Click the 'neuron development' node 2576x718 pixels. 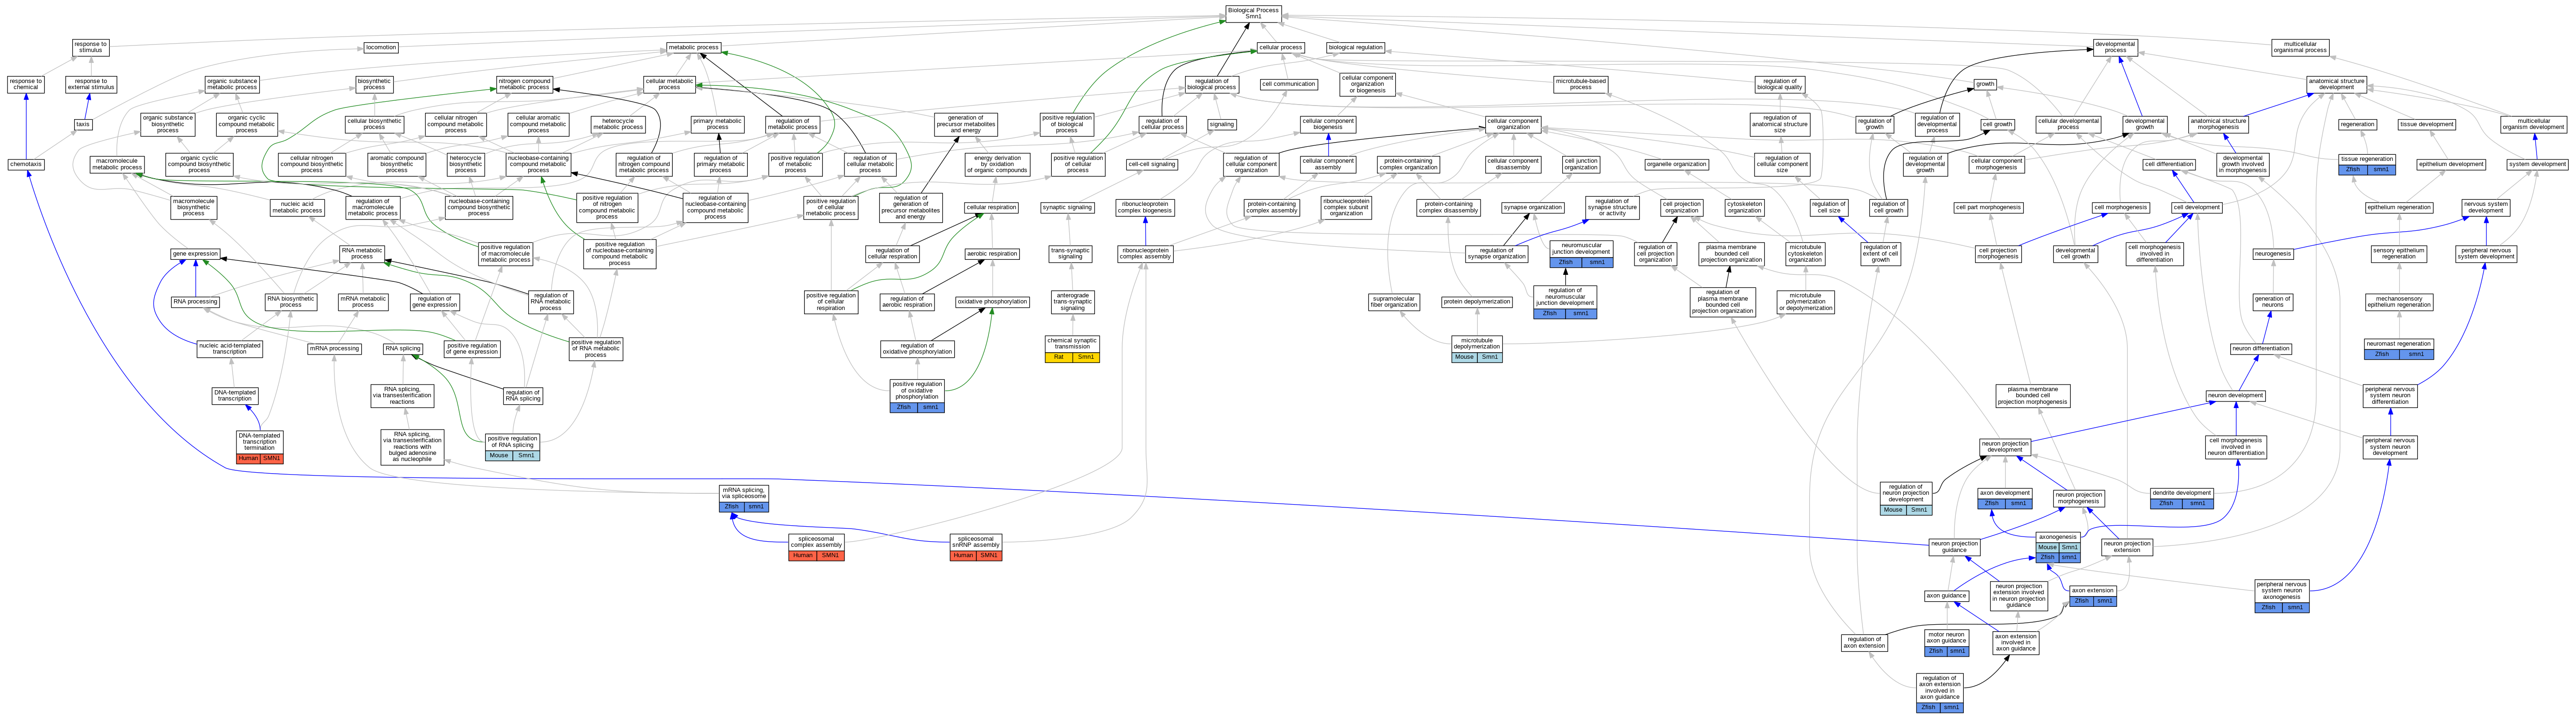point(2235,395)
